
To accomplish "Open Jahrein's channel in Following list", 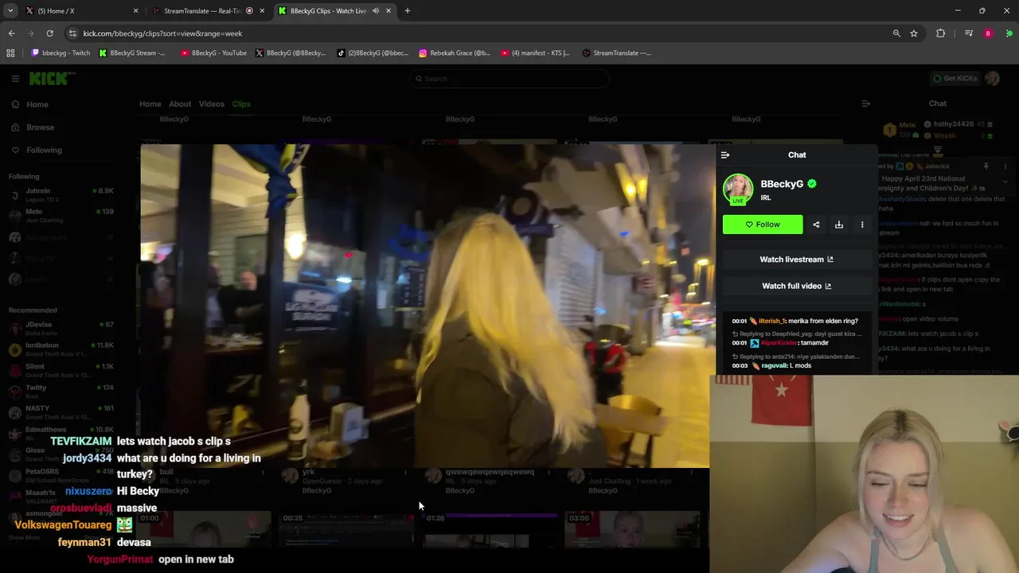I will coord(62,194).
